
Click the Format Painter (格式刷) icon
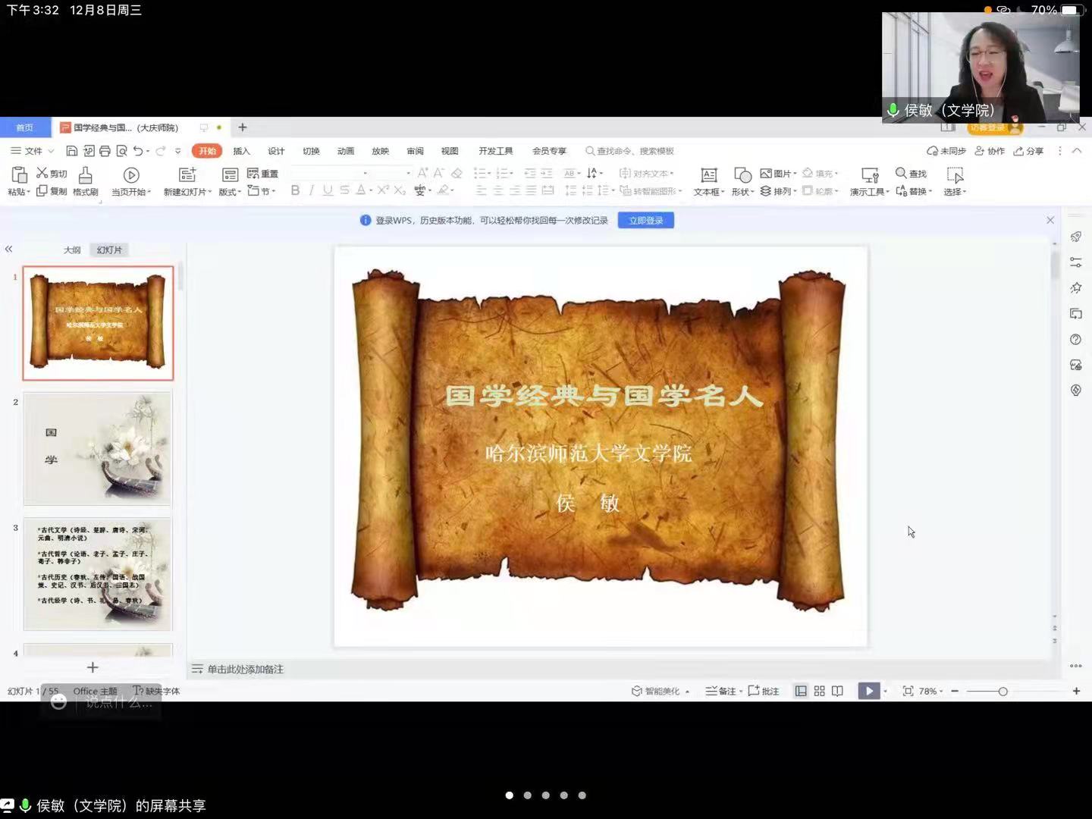tap(85, 176)
